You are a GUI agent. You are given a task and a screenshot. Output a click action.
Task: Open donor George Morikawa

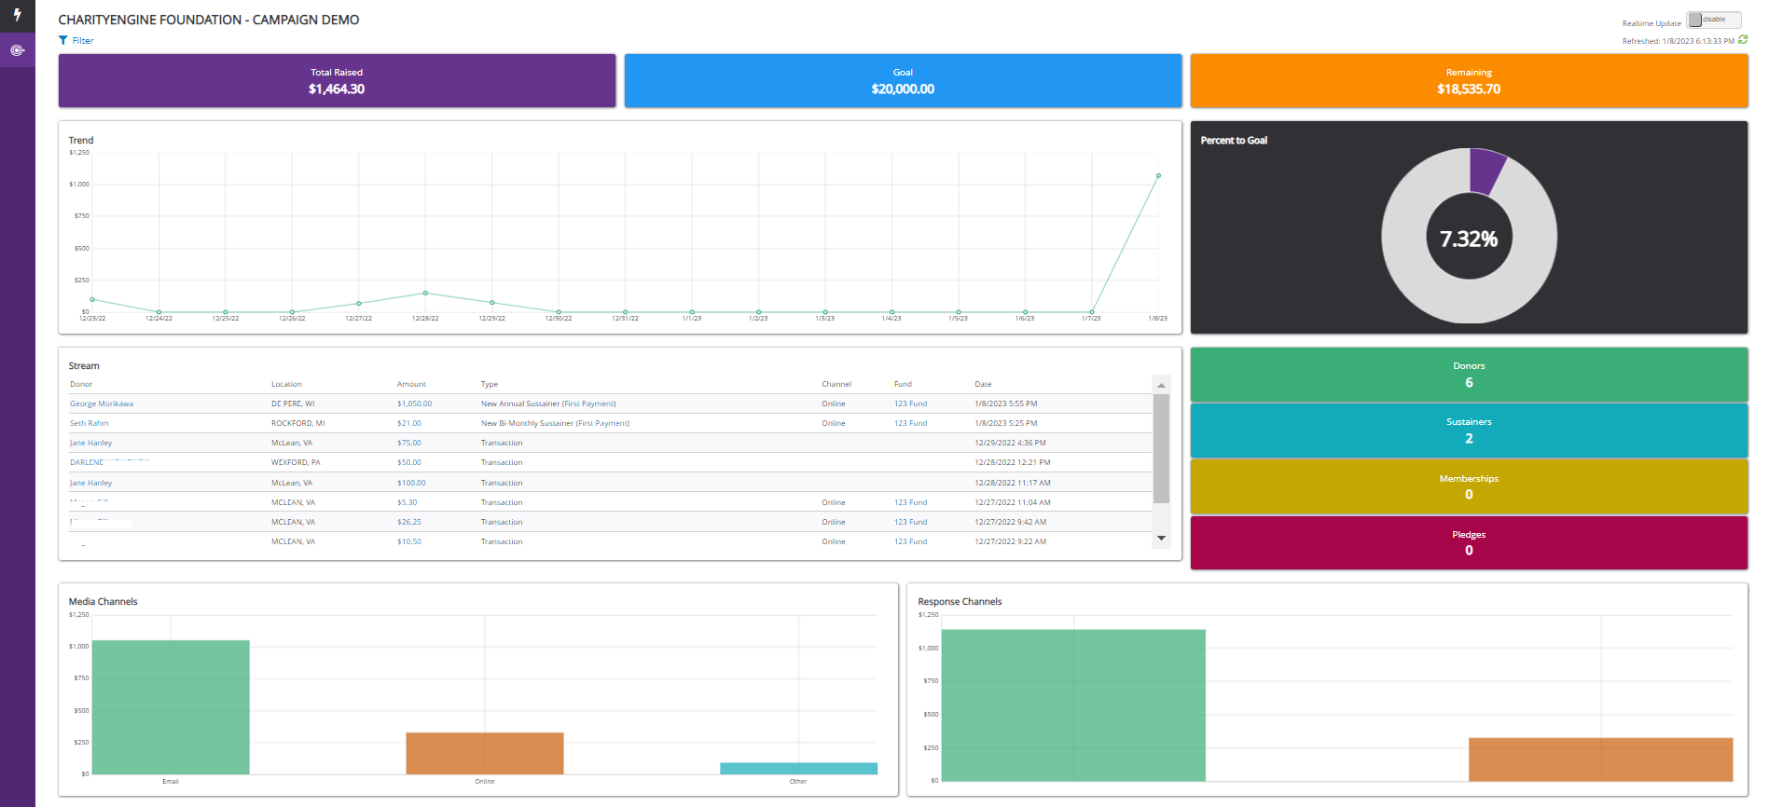coord(102,403)
